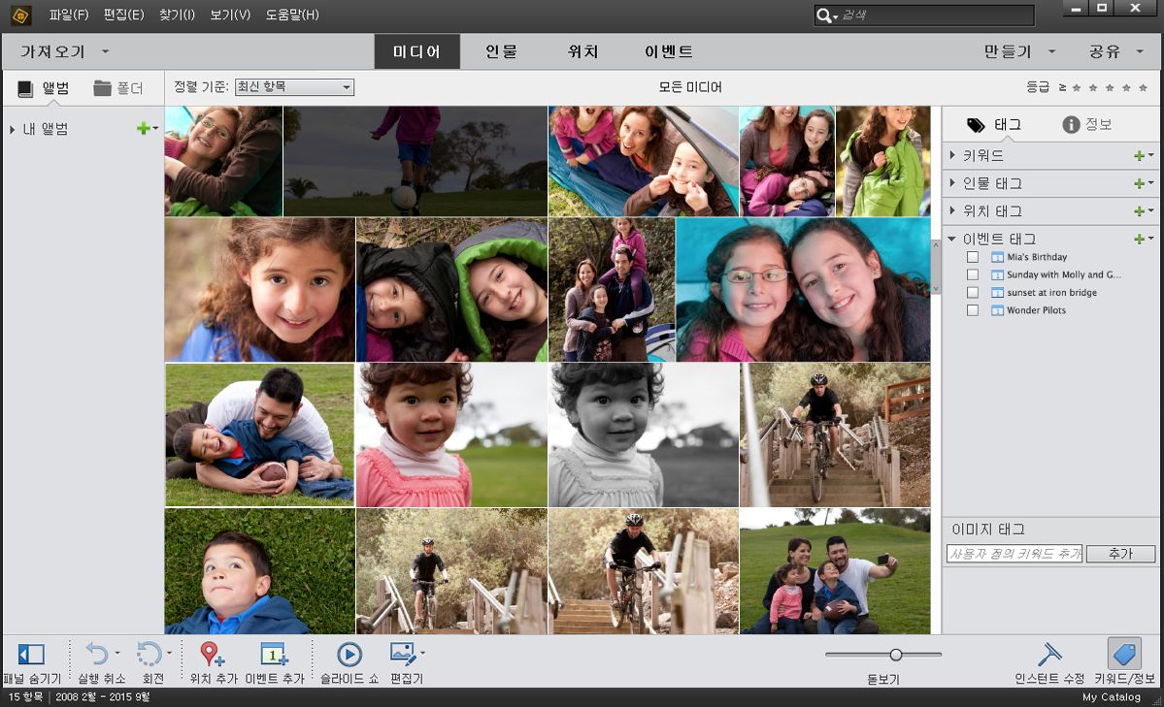1164x707 pixels.
Task: Open the 편집(E) menu
Action: coord(123,15)
